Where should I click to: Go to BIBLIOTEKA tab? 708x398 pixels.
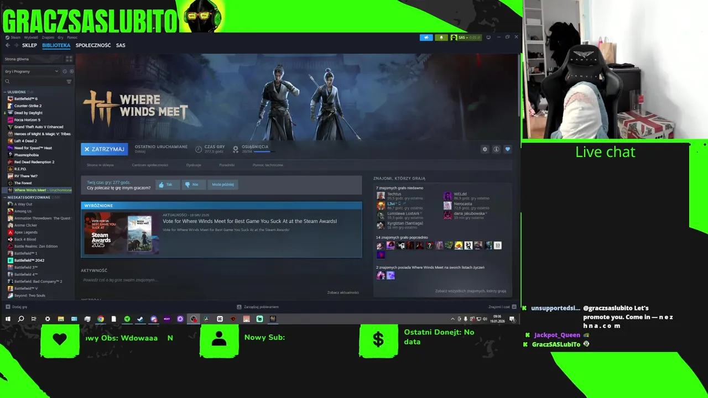point(56,45)
